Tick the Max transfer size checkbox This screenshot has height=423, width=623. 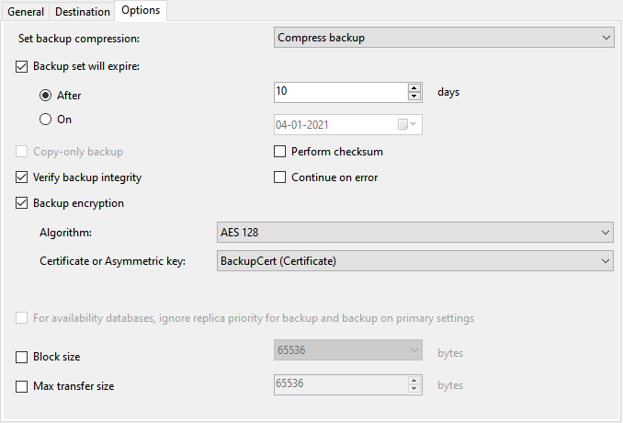(x=23, y=387)
